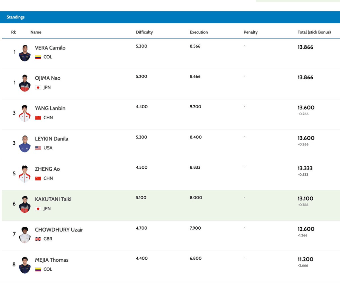The height and width of the screenshot is (283, 340).
Task: Click the Penalty column header
Action: 250,32
